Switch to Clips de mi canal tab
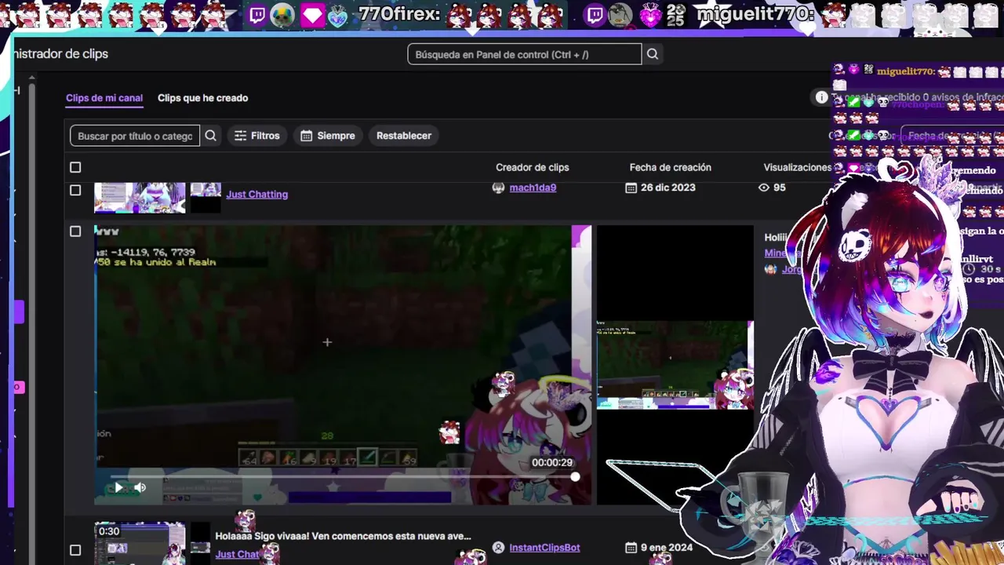The width and height of the screenshot is (1004, 565). click(104, 98)
